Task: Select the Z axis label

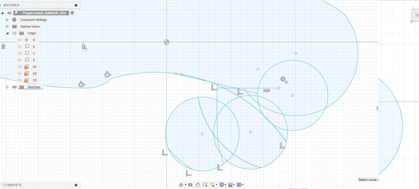Action: point(34,60)
